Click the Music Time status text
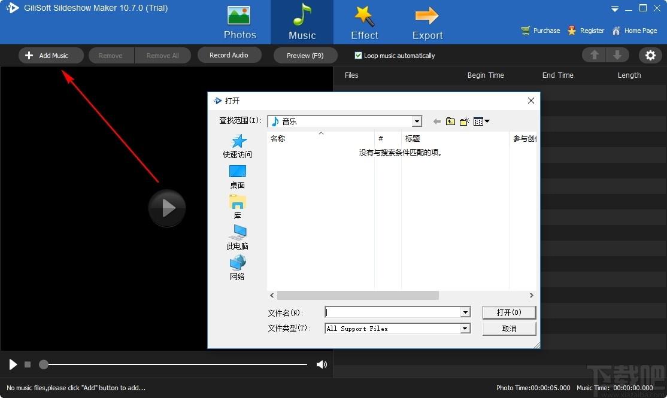 click(615, 388)
